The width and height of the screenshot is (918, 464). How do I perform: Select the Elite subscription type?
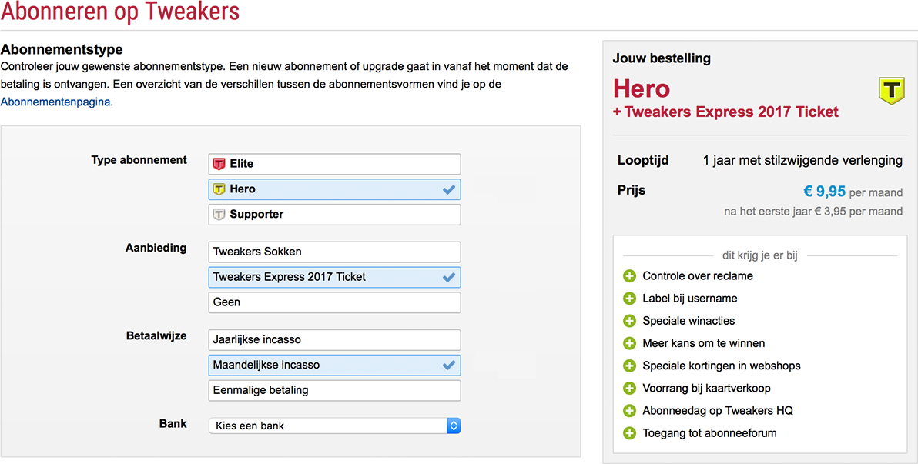[334, 164]
